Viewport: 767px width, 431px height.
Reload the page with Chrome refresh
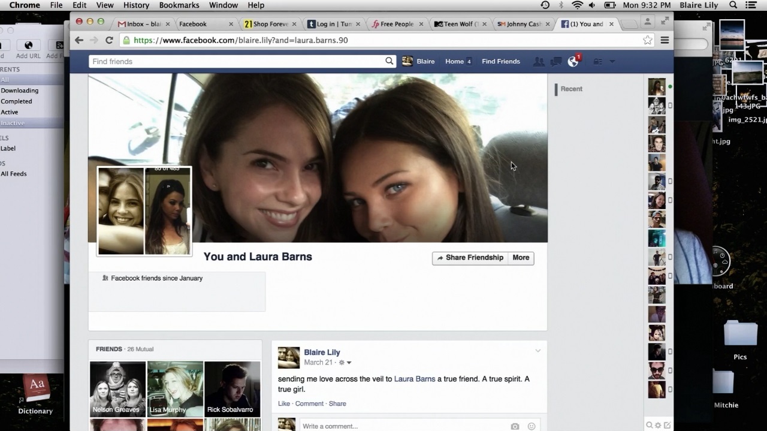point(109,40)
